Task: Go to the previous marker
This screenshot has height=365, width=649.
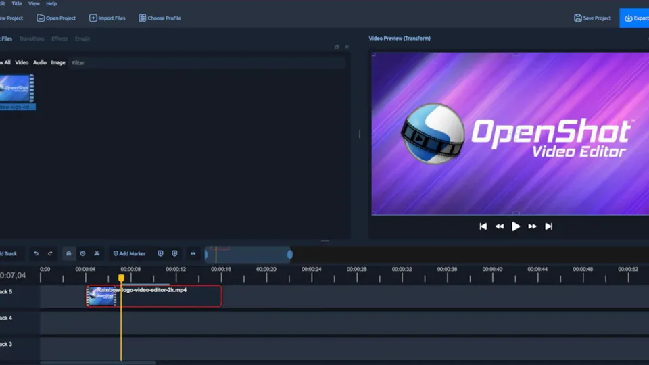Action: (x=161, y=253)
